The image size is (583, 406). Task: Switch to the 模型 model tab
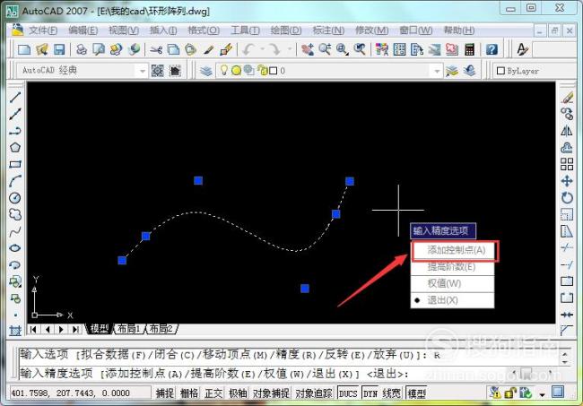pos(99,329)
